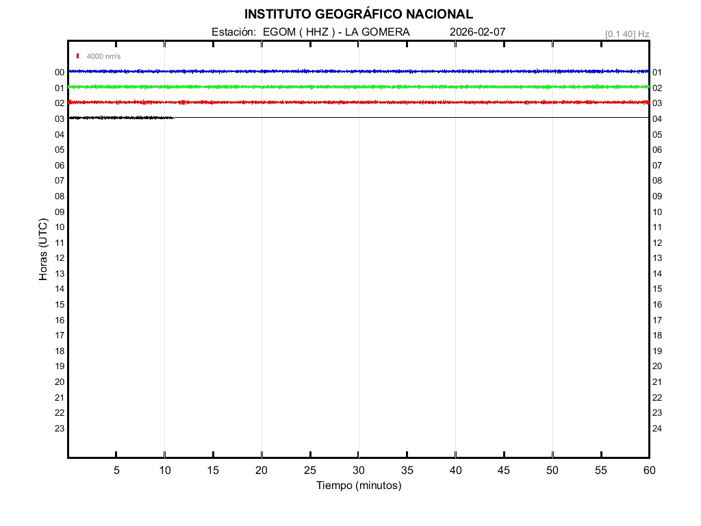The height and width of the screenshot is (526, 701).
Task: Click the 23 hour label on the left axis
Action: (x=60, y=428)
